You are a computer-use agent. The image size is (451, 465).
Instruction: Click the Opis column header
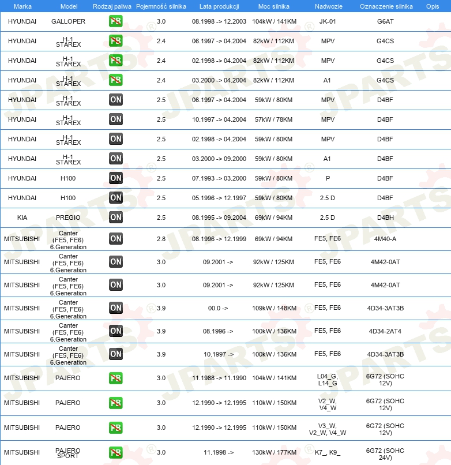tap(433, 6)
